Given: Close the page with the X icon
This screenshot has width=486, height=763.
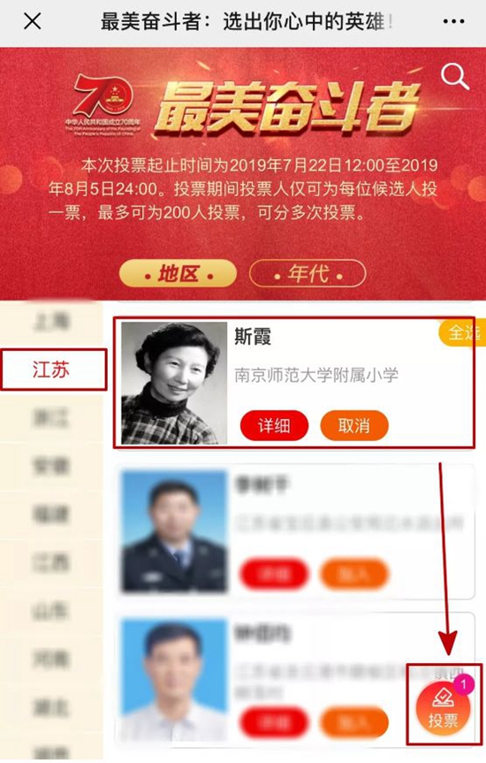Looking at the screenshot, I should pyautogui.click(x=32, y=22).
